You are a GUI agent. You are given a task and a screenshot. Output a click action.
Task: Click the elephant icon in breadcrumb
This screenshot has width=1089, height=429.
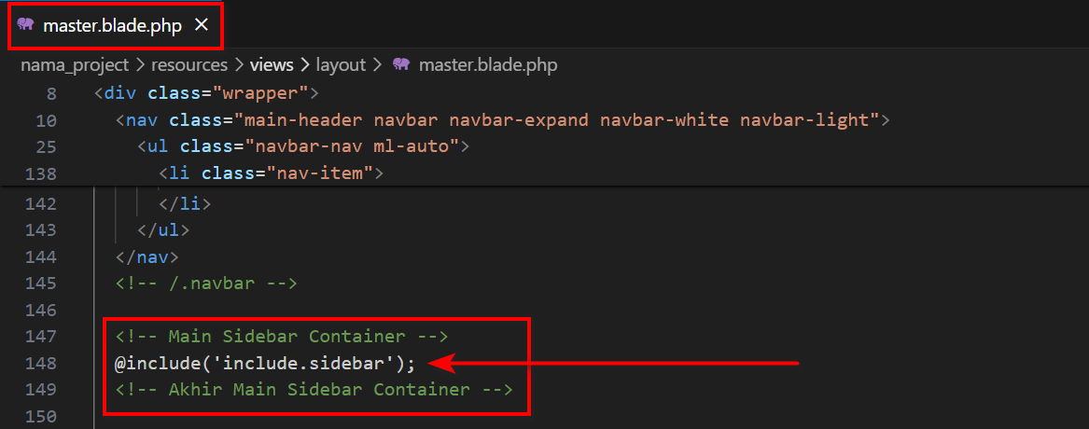click(x=400, y=64)
